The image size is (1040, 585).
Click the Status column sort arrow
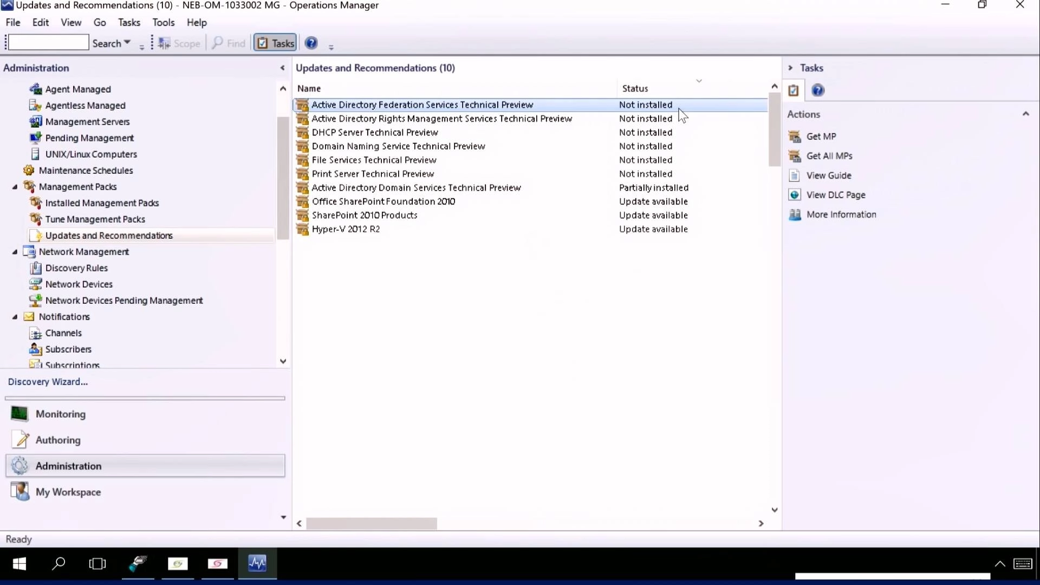coord(699,81)
